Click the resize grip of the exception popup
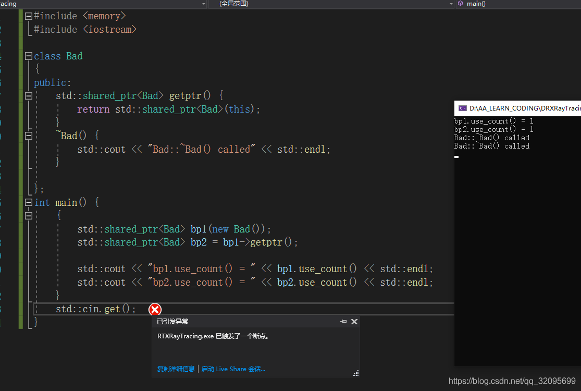 point(356,373)
